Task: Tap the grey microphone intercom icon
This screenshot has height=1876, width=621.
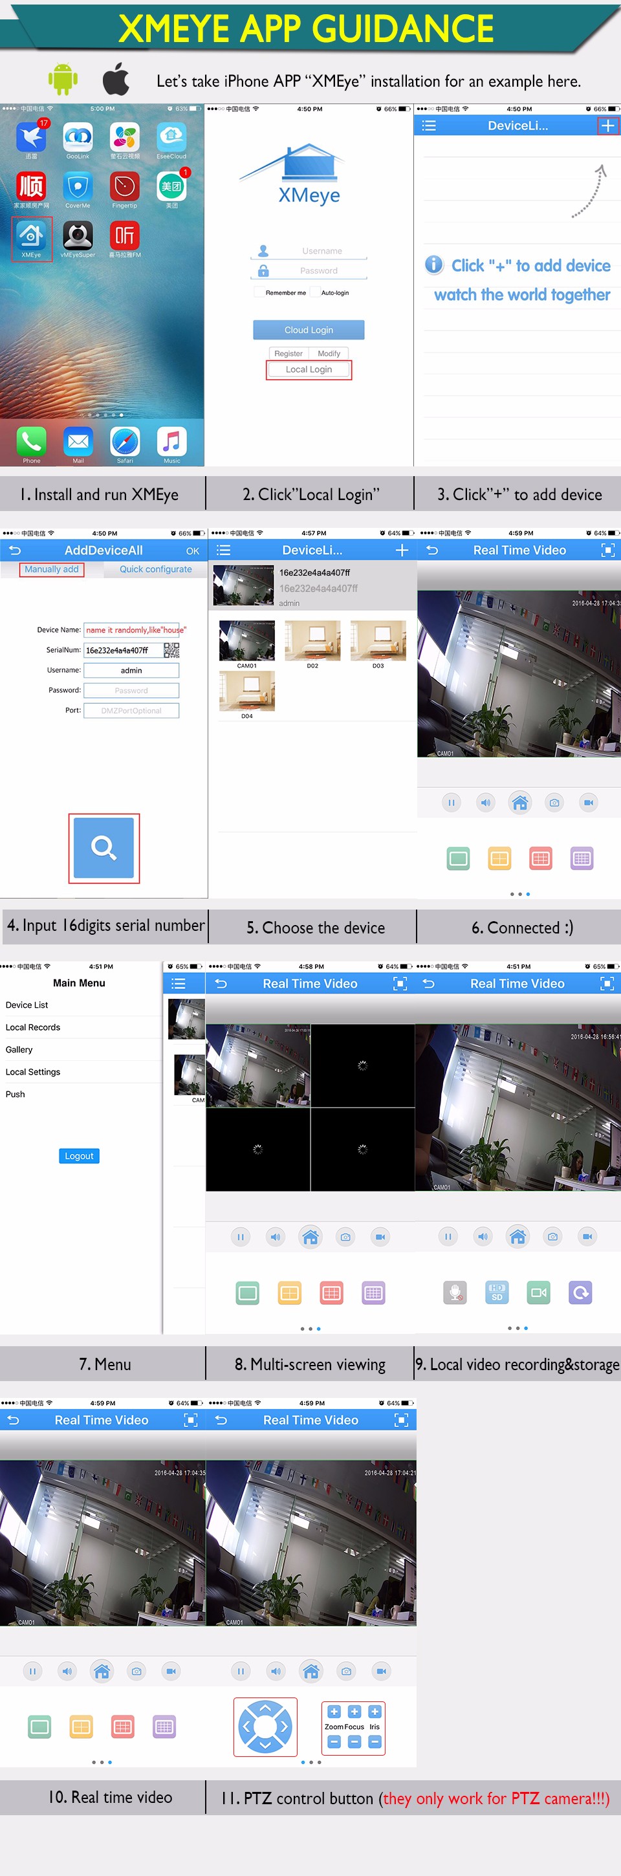Action: [x=455, y=1292]
